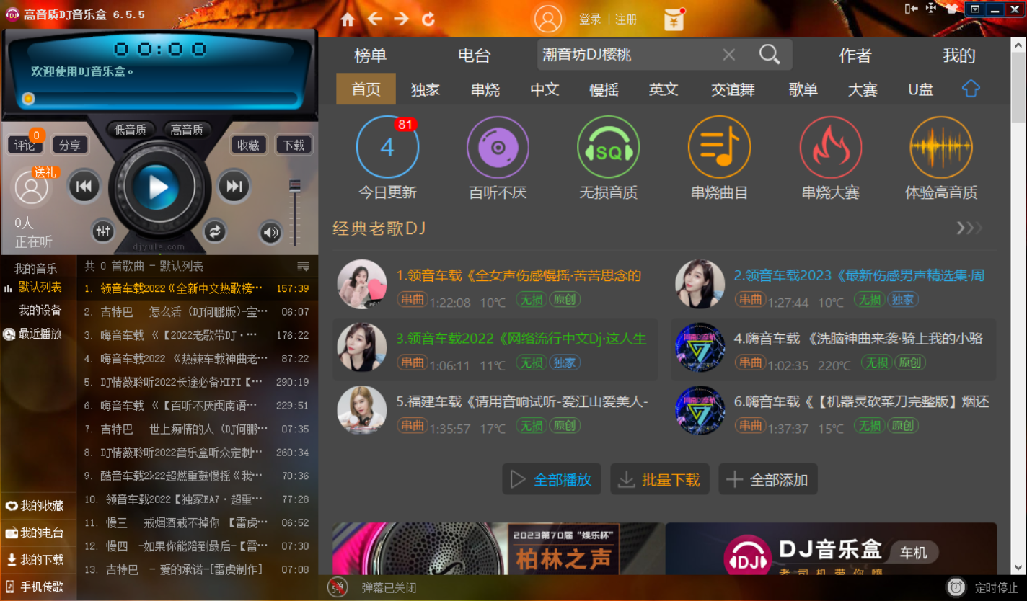Image resolution: width=1027 pixels, height=601 pixels.
Task: Select 高音质 high quality
Action: [x=187, y=130]
